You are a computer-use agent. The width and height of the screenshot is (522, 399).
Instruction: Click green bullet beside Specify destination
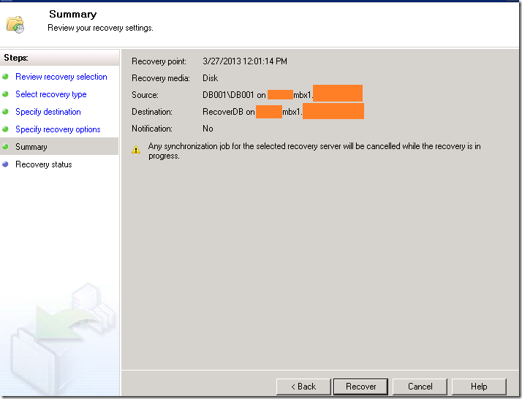pos(5,112)
